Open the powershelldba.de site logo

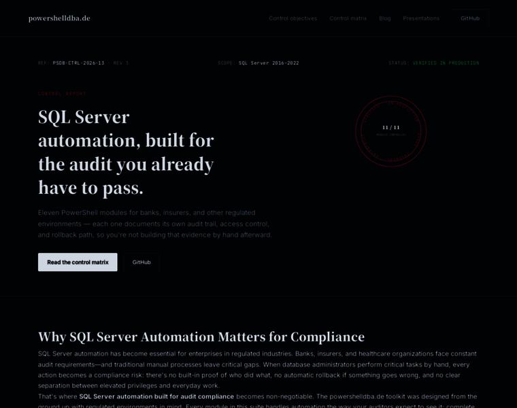click(59, 18)
